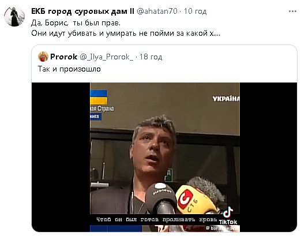Click the quoted tweet text Так и произошло

point(69,69)
